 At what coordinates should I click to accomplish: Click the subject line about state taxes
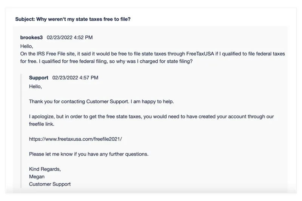(x=73, y=19)
